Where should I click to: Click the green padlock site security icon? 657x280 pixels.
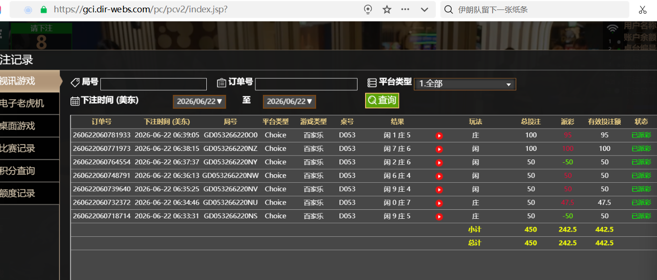tap(44, 9)
